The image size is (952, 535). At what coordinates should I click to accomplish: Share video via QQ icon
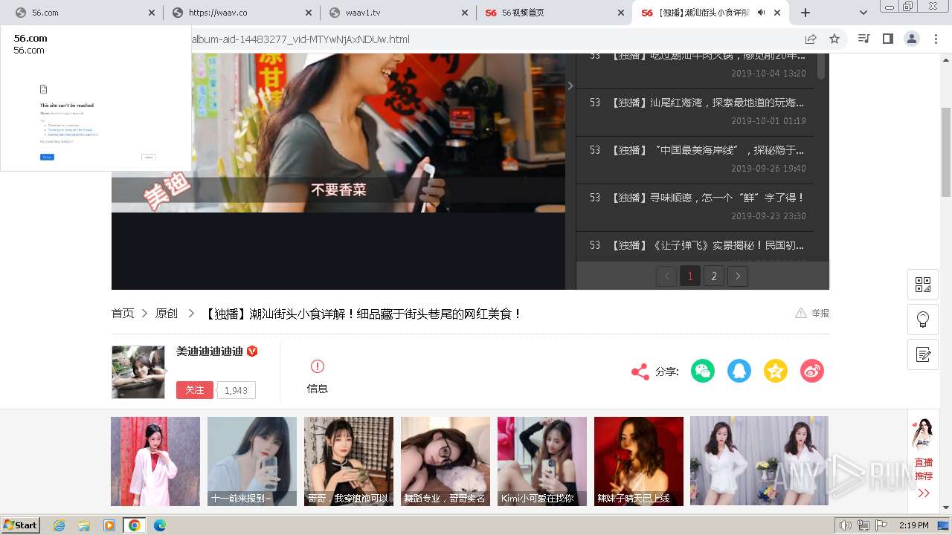pos(739,371)
